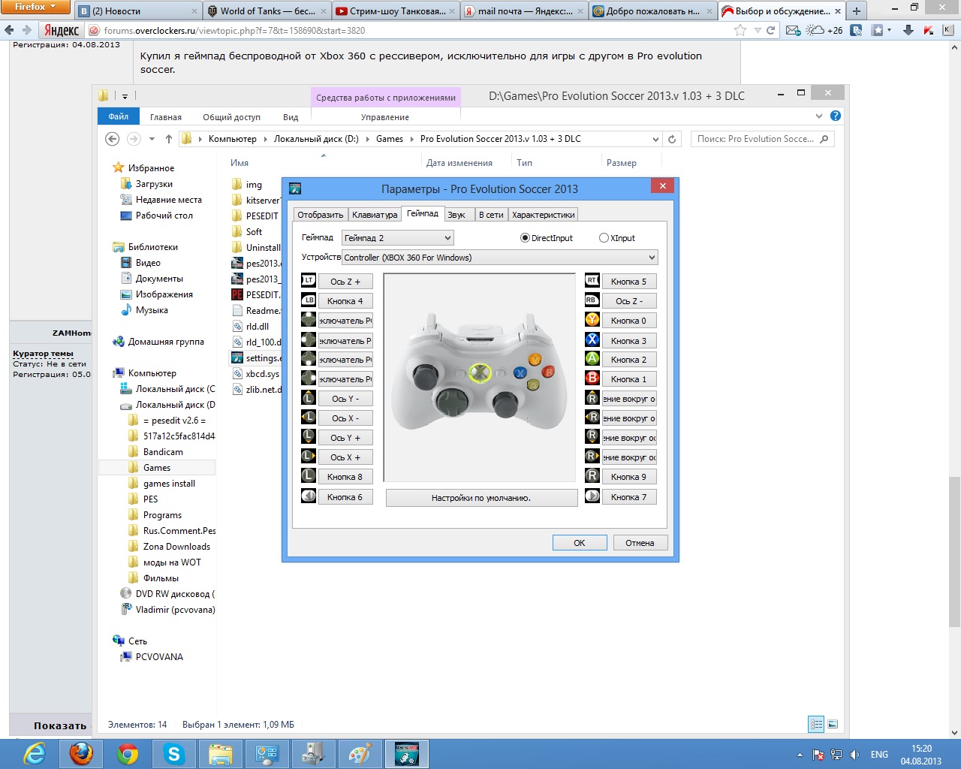Viewport: 961px width, 769px height.
Task: Click the red B icon beside Кнопка 1
Action: click(592, 378)
